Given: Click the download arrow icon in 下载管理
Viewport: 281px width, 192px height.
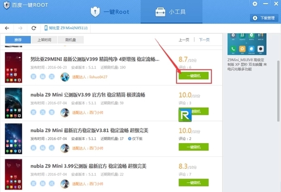Looking at the screenshot, I should [255, 18].
